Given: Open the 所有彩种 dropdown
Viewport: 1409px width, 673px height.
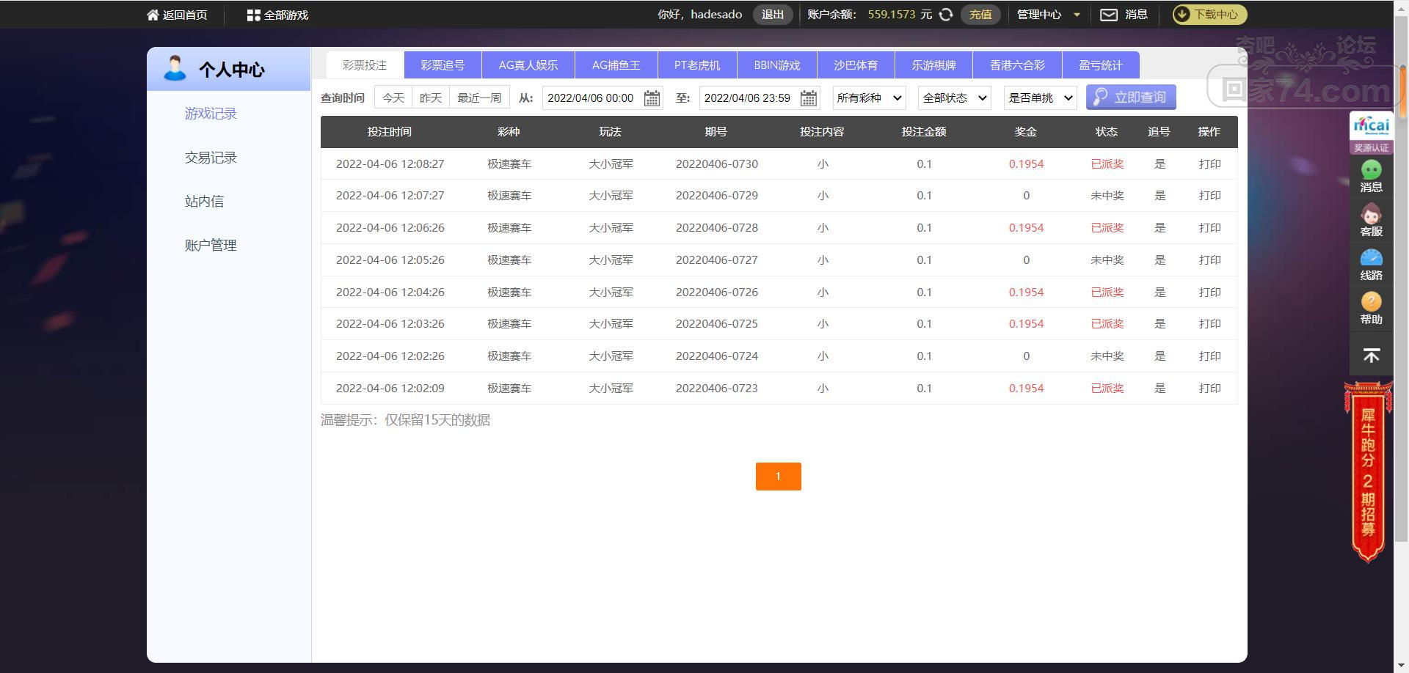Looking at the screenshot, I should (869, 98).
